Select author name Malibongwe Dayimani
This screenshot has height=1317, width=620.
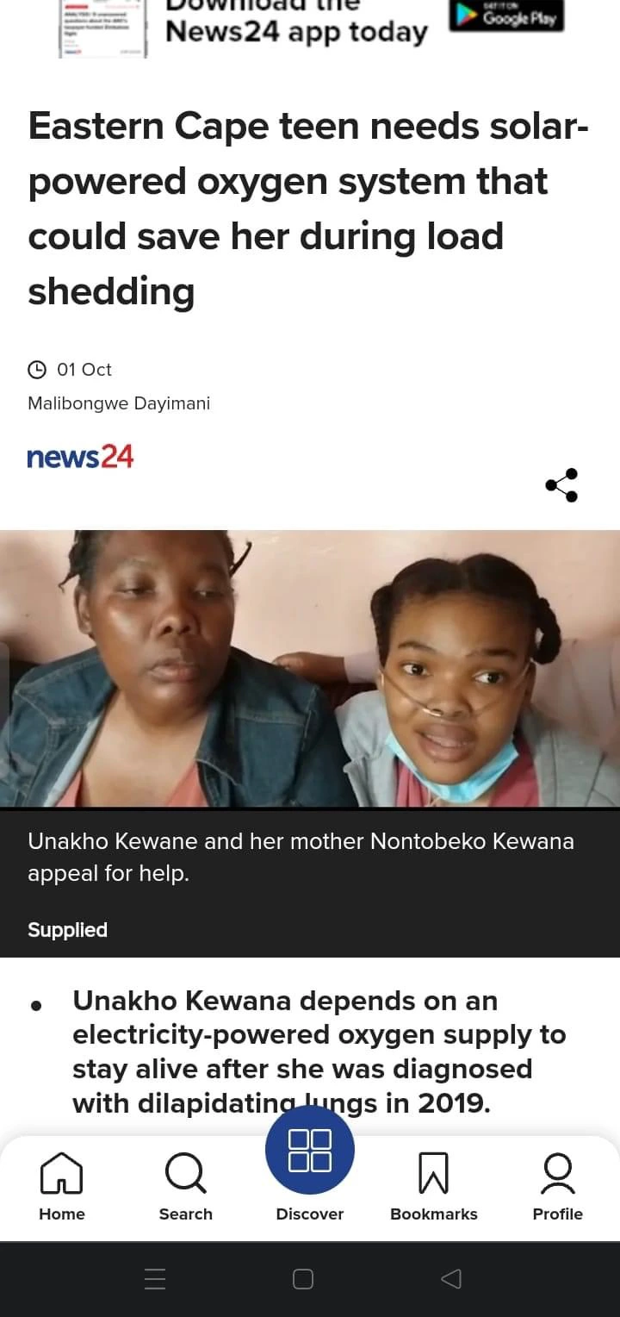(x=119, y=403)
